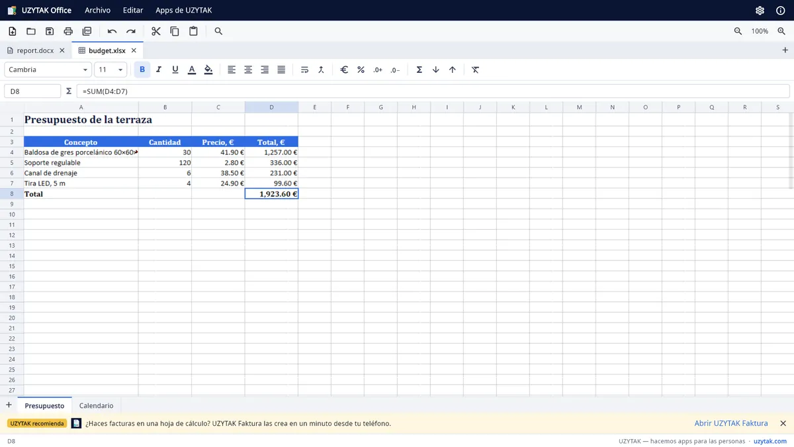Select cell with 1,257.00 €

[271, 152]
